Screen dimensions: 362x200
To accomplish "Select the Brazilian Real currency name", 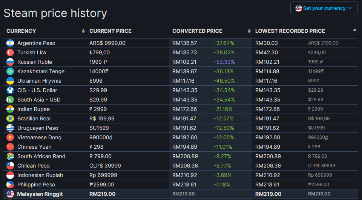I will point(34,118).
